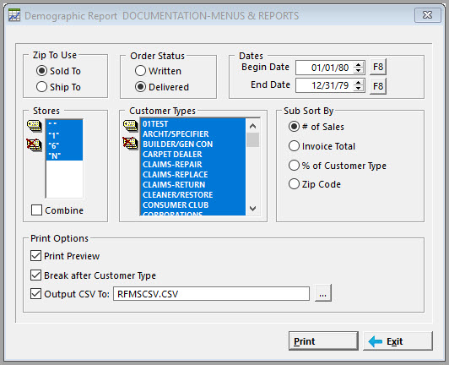Image resolution: width=449 pixels, height=365 pixels.
Task: Decrease End Date with down spinner
Action: point(358,89)
